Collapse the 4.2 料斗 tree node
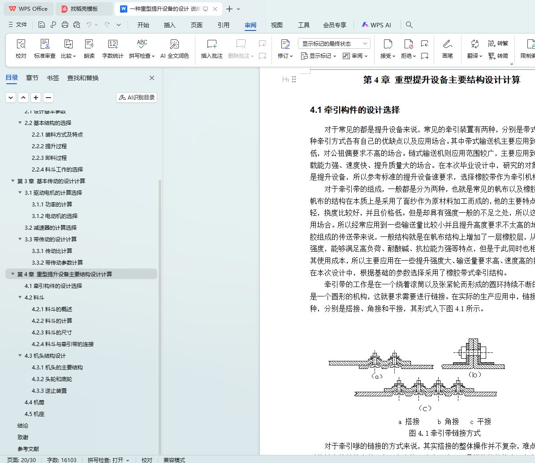 pyautogui.click(x=20, y=297)
